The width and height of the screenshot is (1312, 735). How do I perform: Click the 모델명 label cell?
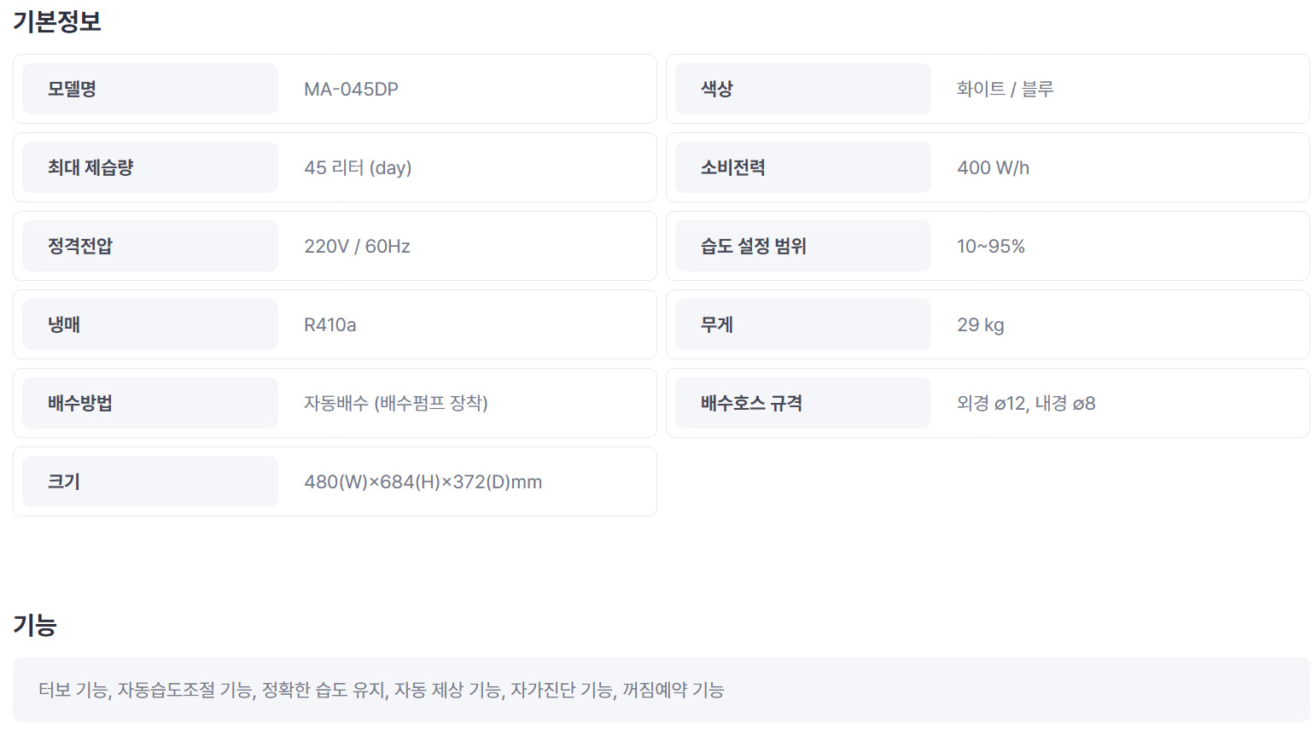149,89
